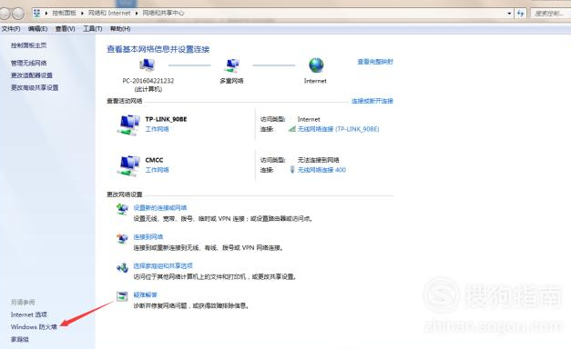Click 连接或断开连接 link

pyautogui.click(x=372, y=101)
